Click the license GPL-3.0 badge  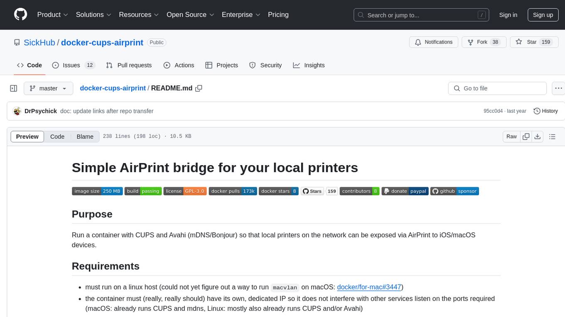point(185,191)
